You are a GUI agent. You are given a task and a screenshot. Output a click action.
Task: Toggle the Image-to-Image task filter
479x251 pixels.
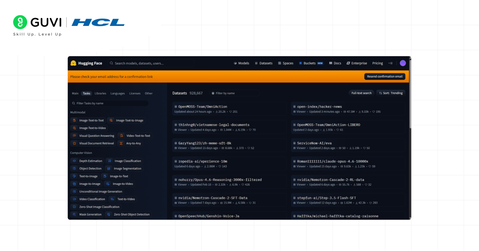(x=86, y=184)
